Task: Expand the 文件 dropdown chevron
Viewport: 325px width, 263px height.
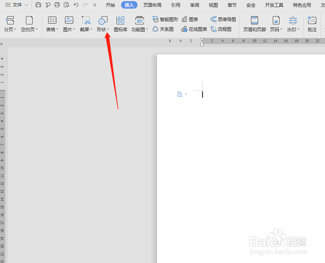Action: [x=27, y=5]
